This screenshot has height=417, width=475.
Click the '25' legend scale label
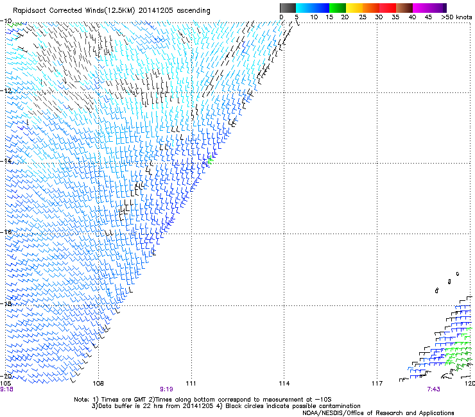coord(363,17)
